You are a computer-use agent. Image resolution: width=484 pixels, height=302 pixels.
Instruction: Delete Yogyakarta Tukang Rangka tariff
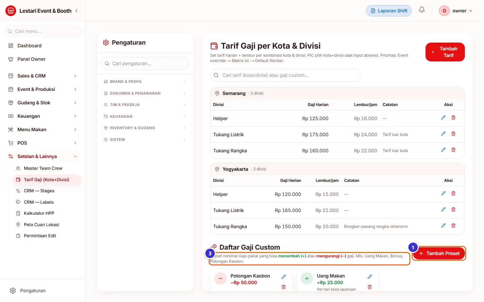[x=453, y=225]
